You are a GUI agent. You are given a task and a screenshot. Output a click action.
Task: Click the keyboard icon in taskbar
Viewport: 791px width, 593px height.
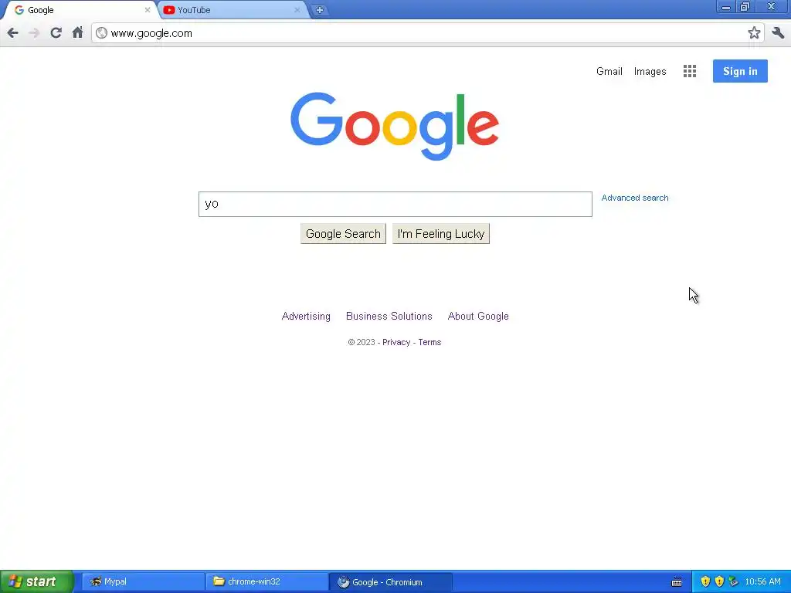click(x=677, y=582)
